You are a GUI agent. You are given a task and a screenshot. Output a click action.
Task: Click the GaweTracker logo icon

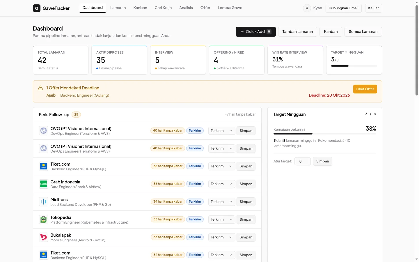(37, 8)
